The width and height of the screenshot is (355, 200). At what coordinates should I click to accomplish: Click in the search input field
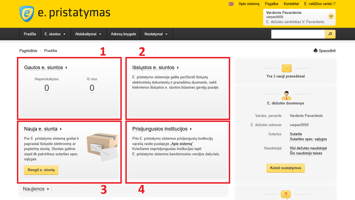(298, 34)
